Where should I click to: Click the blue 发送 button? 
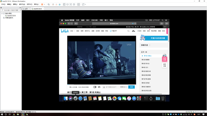tap(132, 87)
